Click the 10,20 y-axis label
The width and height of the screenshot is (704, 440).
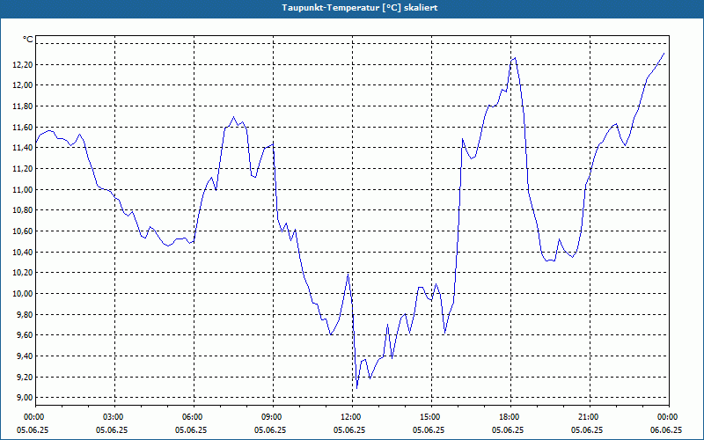24,273
